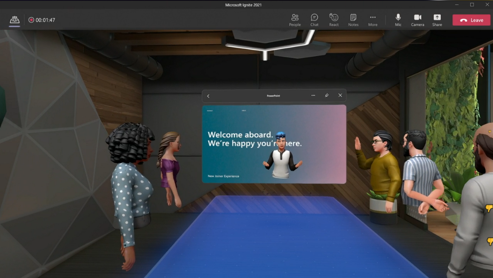Click the PowerPoint title label
Viewport: 493px width, 278px height.
[x=273, y=96]
